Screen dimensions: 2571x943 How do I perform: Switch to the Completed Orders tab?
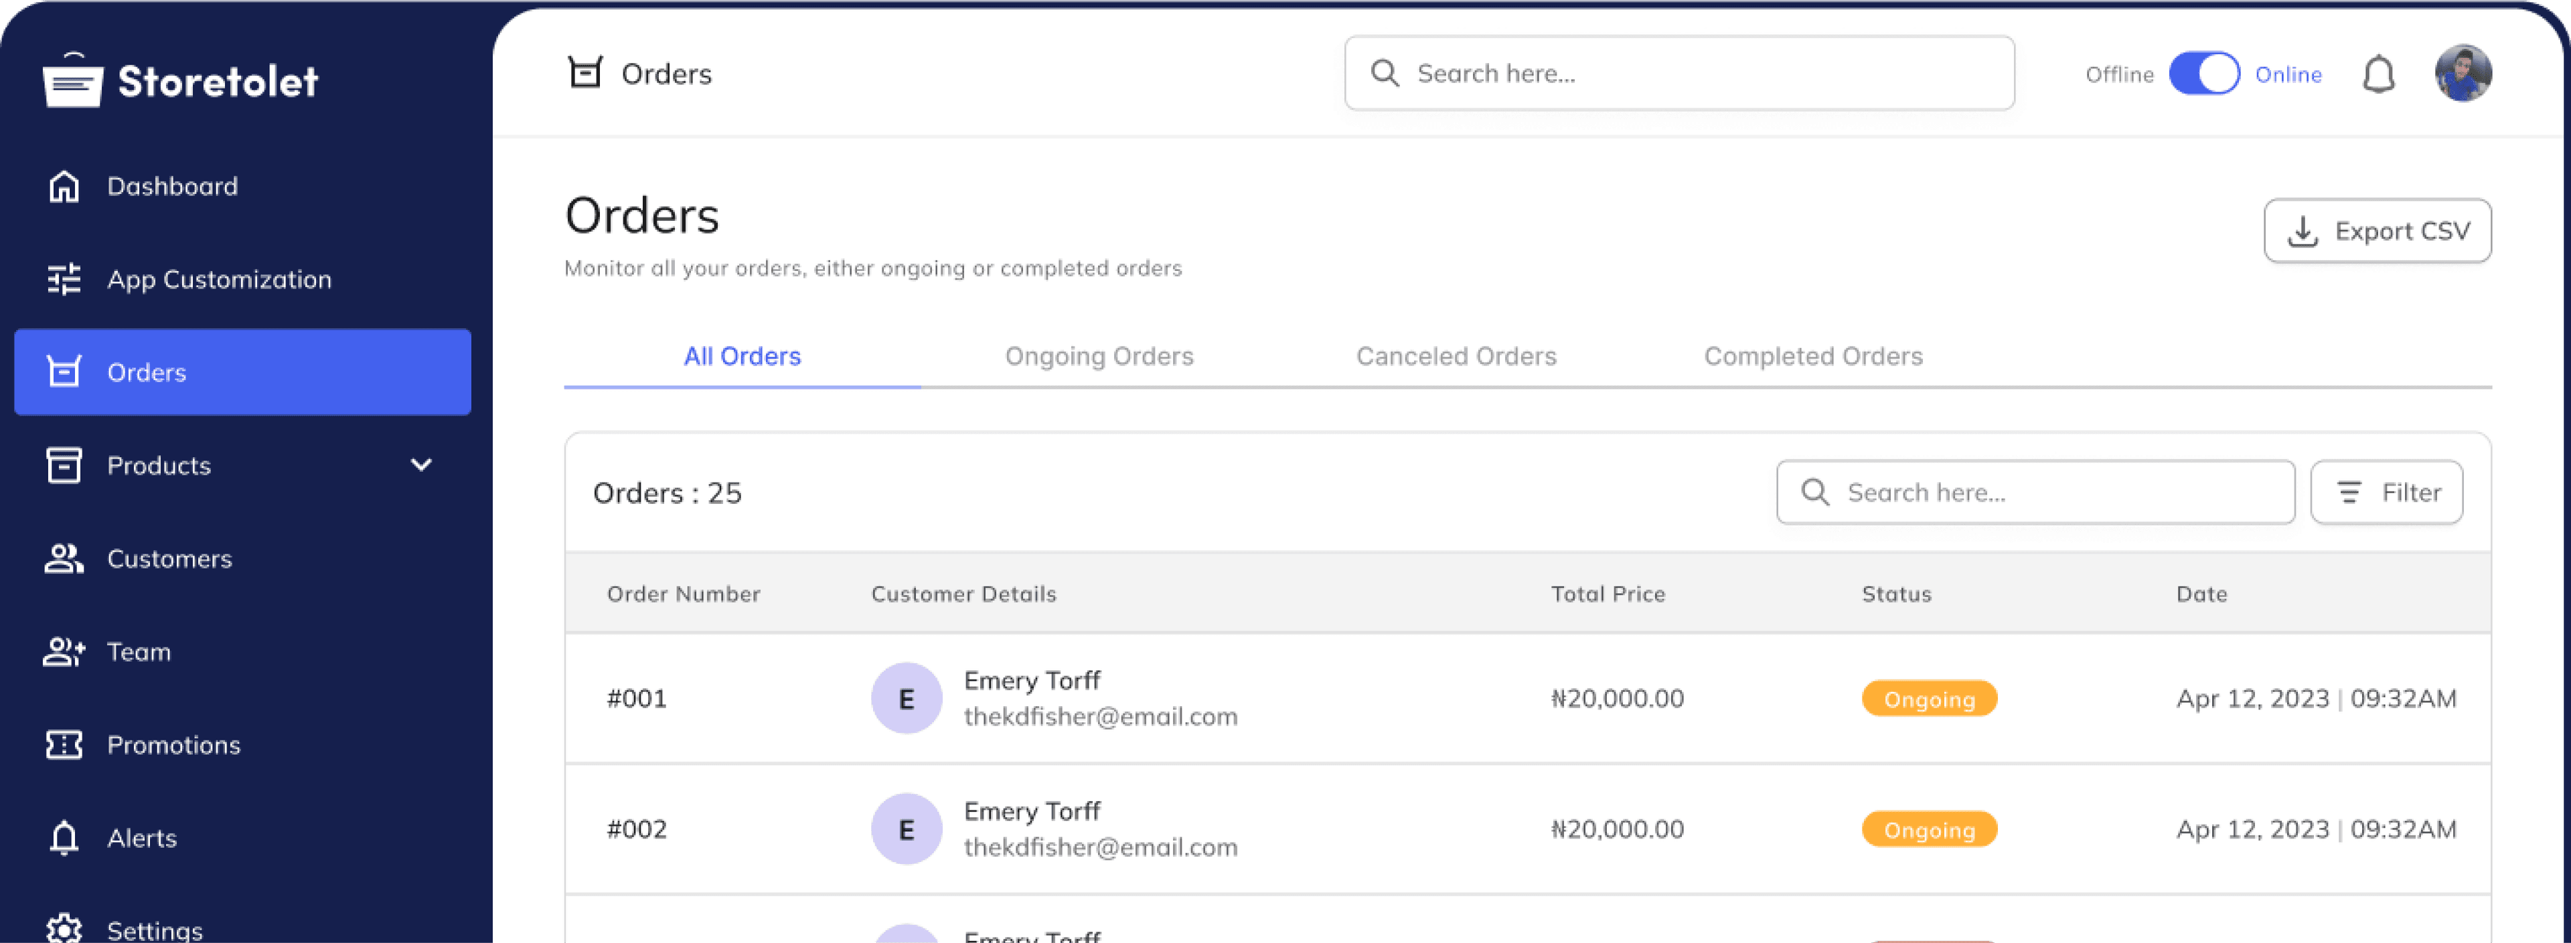[x=1814, y=356]
